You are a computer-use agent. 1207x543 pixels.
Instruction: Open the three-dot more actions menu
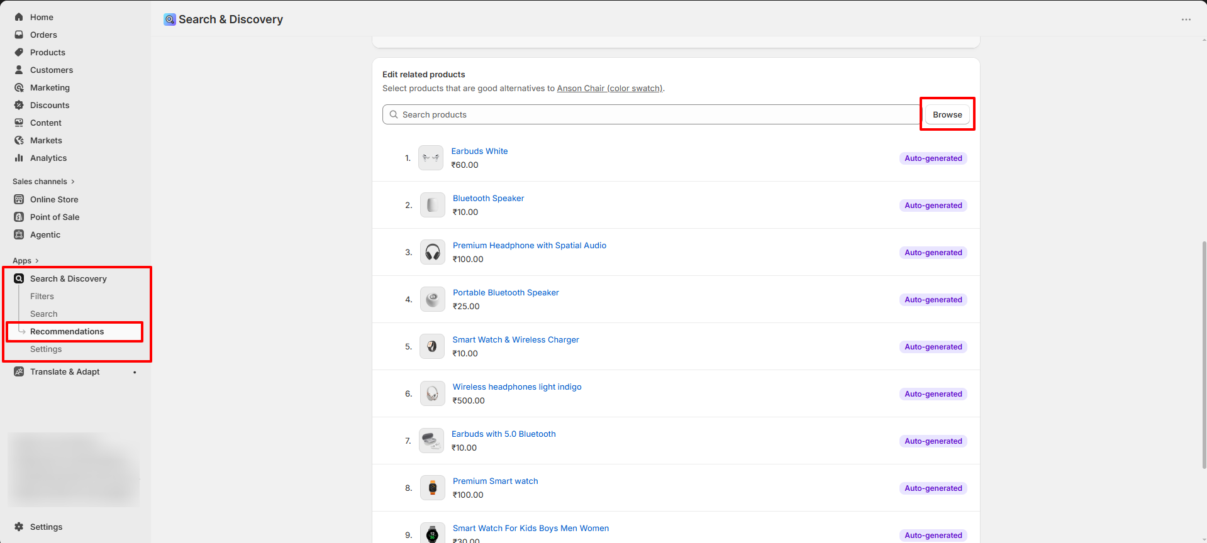click(1186, 19)
